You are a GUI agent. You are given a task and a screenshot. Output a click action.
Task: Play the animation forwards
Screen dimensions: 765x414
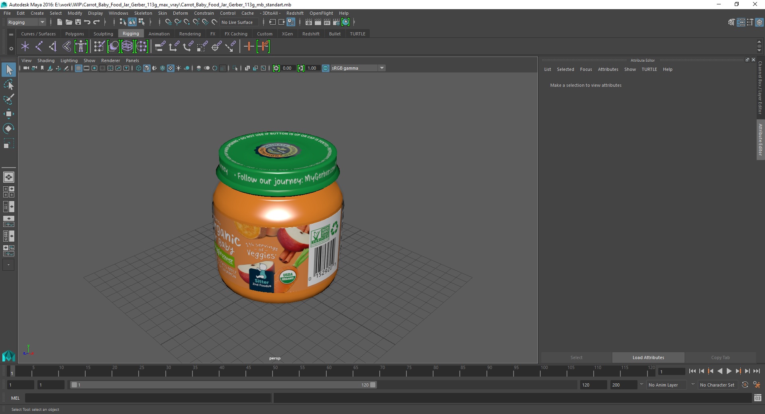click(x=729, y=371)
